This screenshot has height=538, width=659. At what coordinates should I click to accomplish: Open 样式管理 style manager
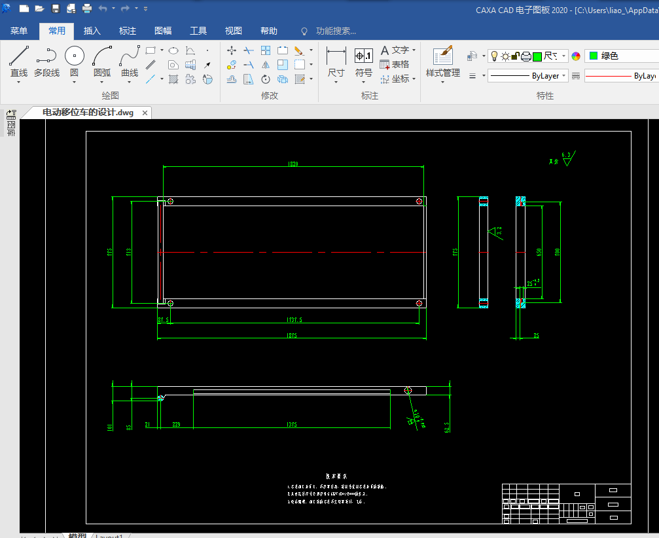pos(443,60)
